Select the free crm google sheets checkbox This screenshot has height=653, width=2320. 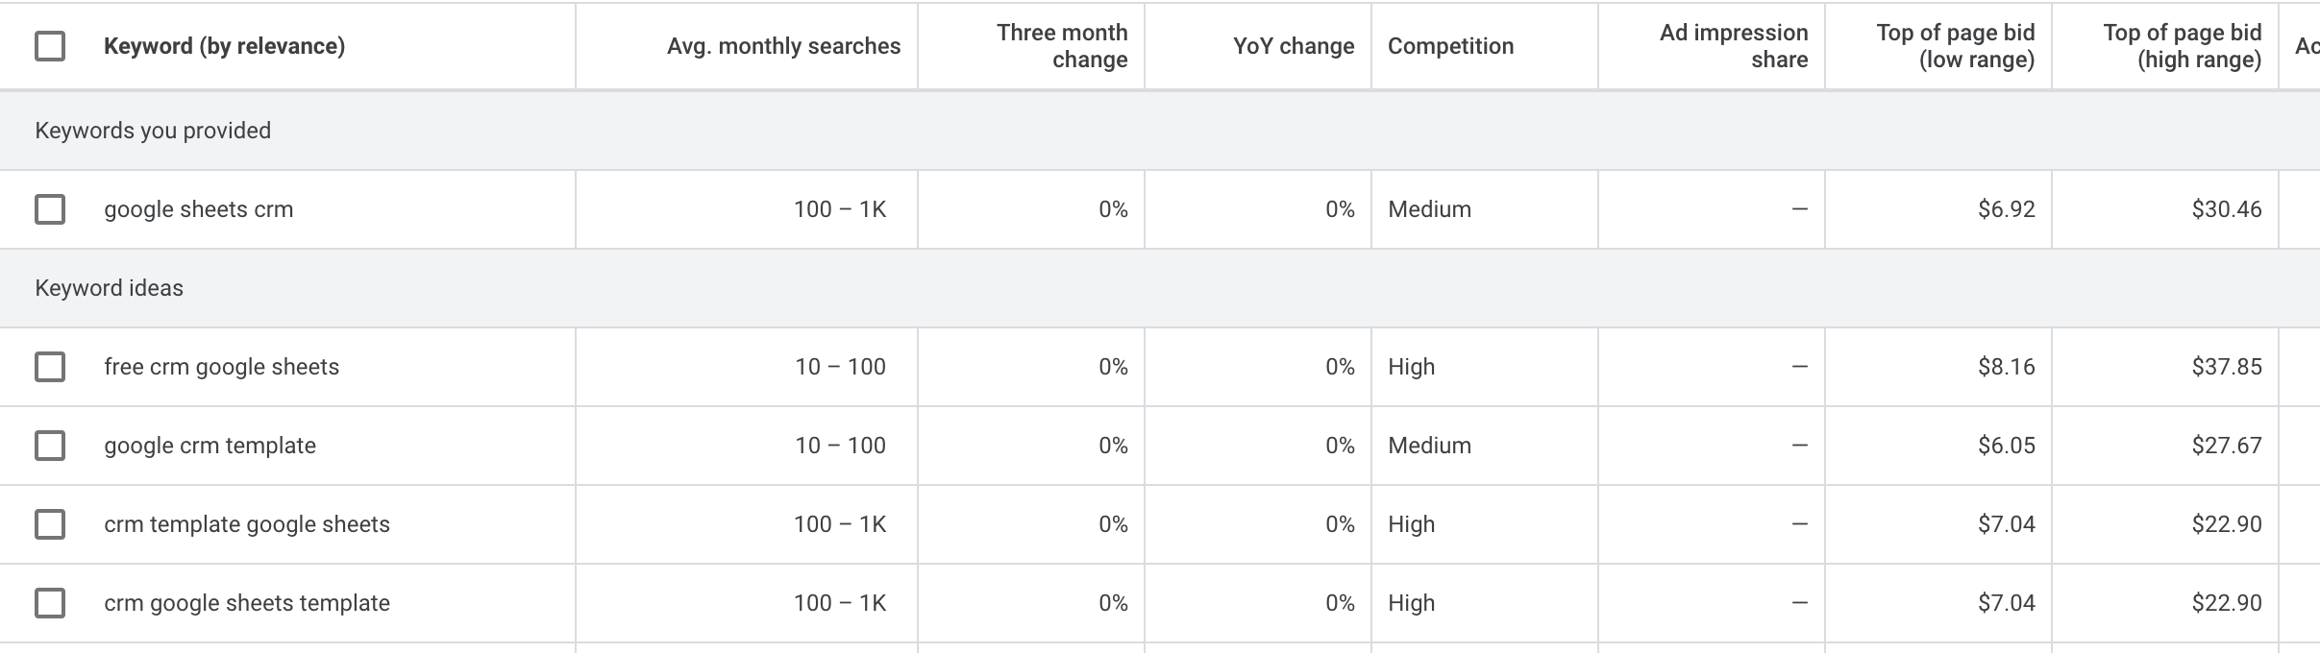click(x=50, y=367)
